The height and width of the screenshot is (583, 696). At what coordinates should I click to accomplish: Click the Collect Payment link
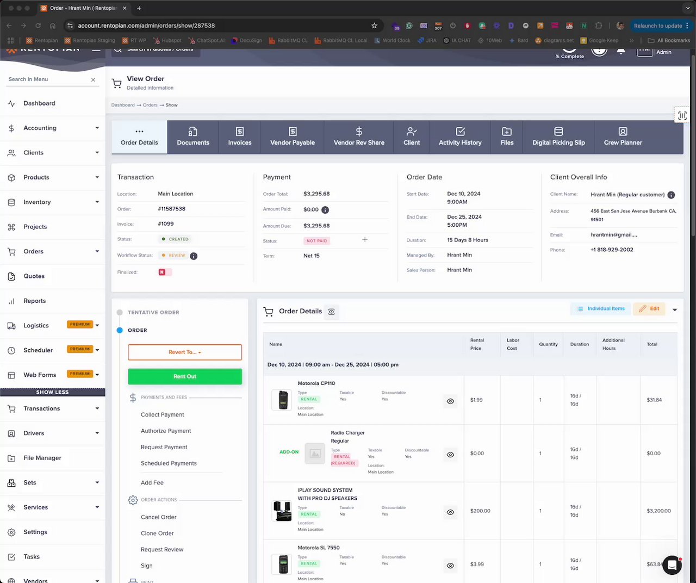(163, 415)
